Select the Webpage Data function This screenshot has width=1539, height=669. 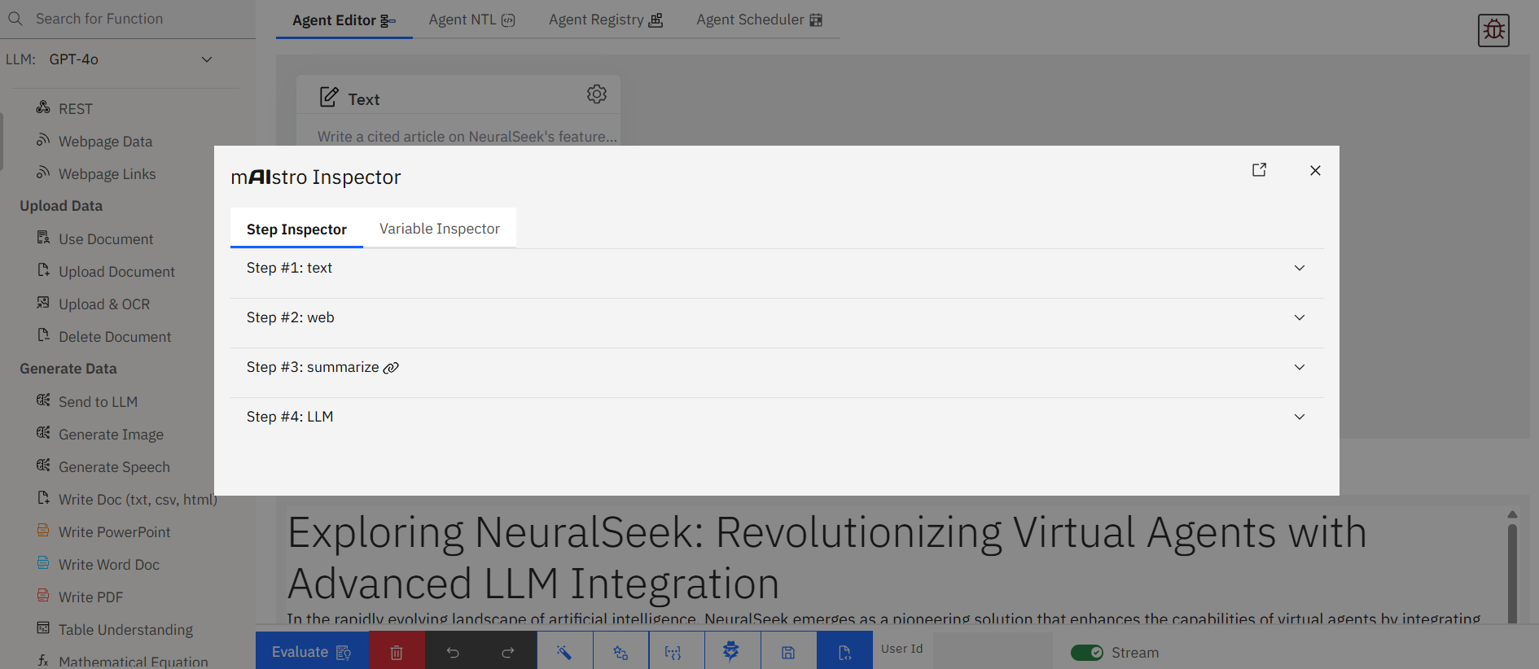[x=105, y=141]
